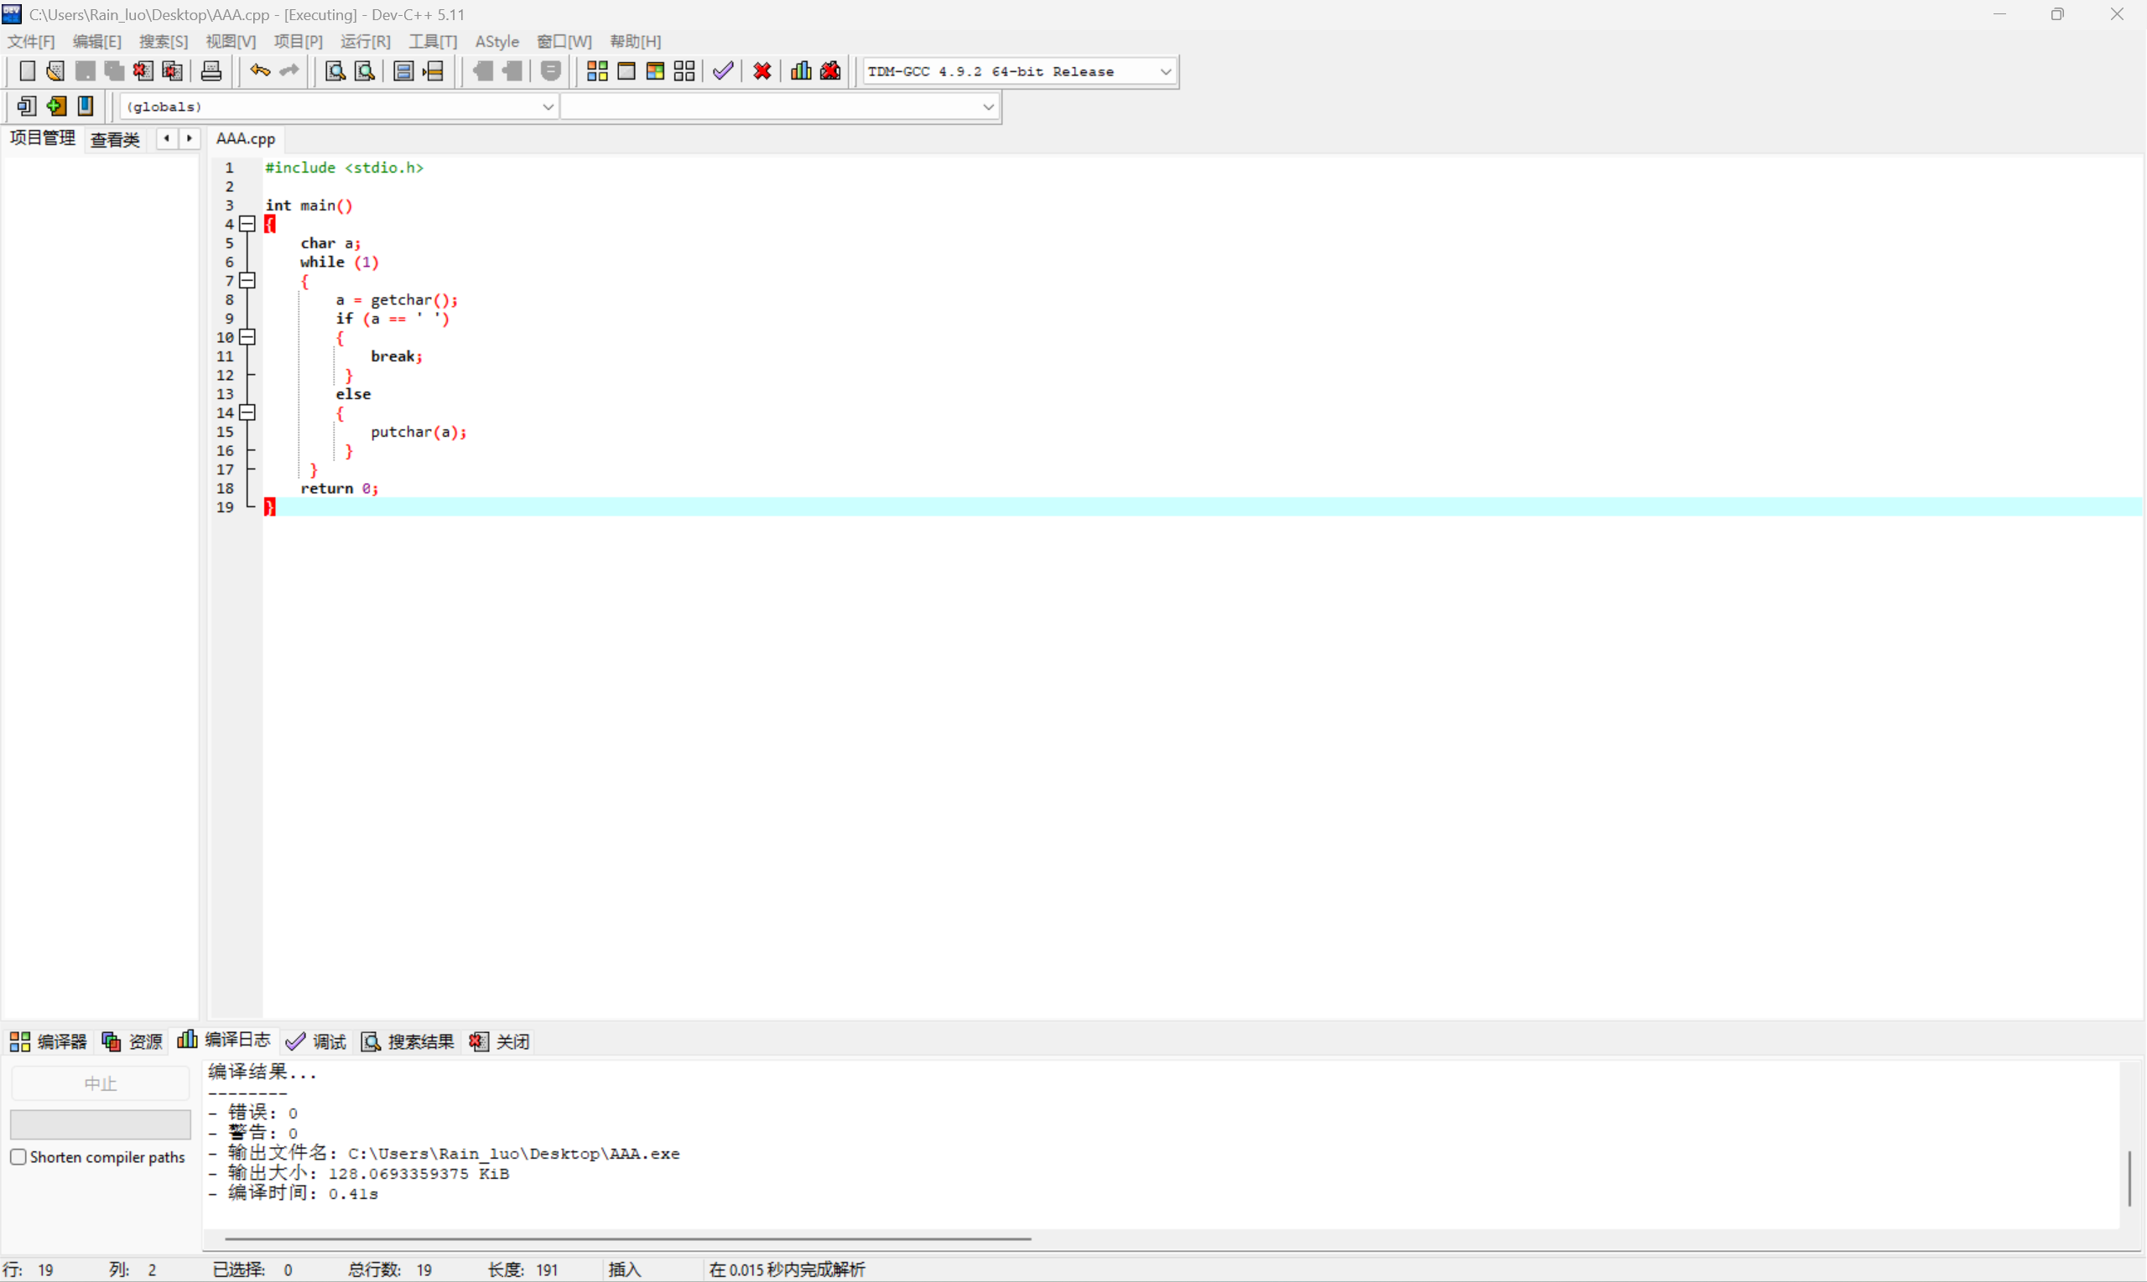Collapse the while-loop fold box at line 7

point(247,280)
